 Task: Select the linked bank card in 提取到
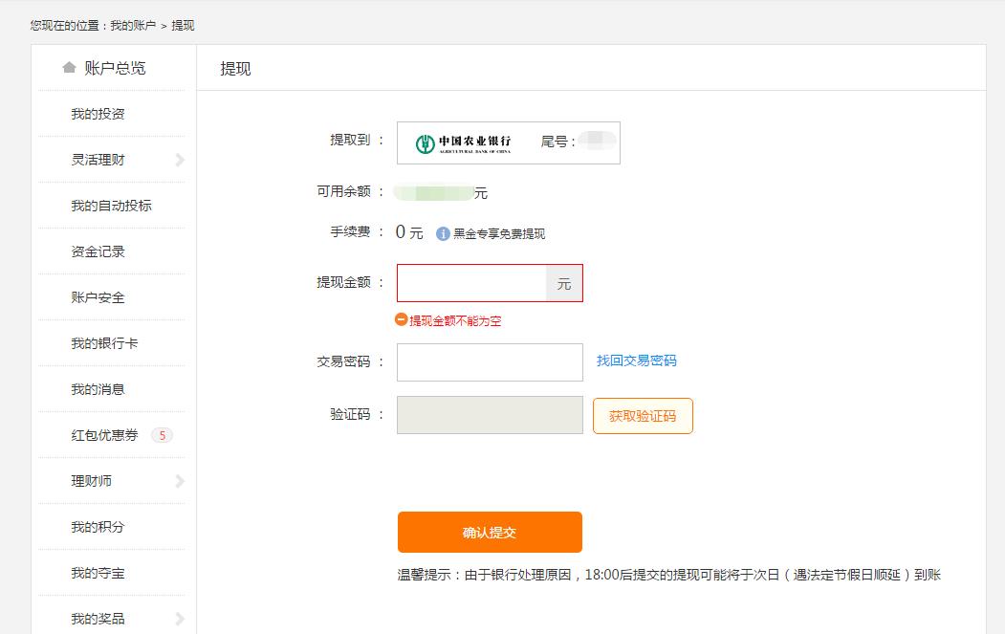coord(508,142)
